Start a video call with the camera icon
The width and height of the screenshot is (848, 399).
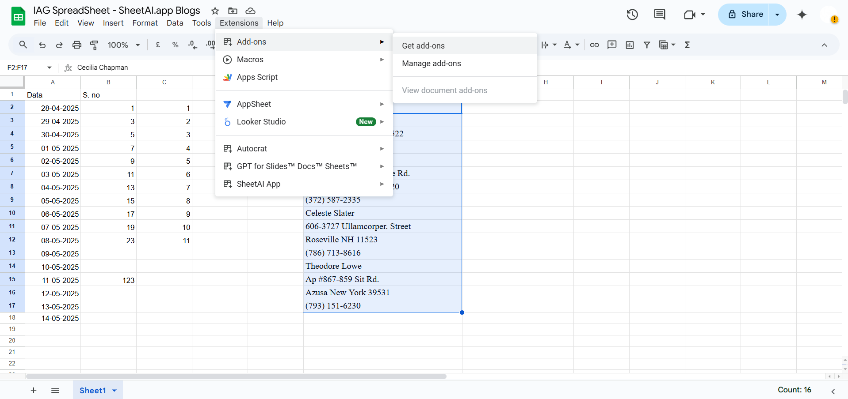pyautogui.click(x=689, y=15)
